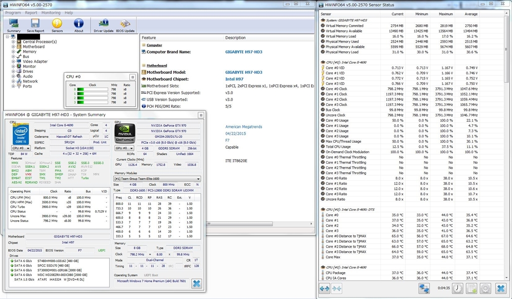The height and width of the screenshot is (299, 512).
Task: Click the logging file icon in Sensor Status
Action: coord(471,288)
